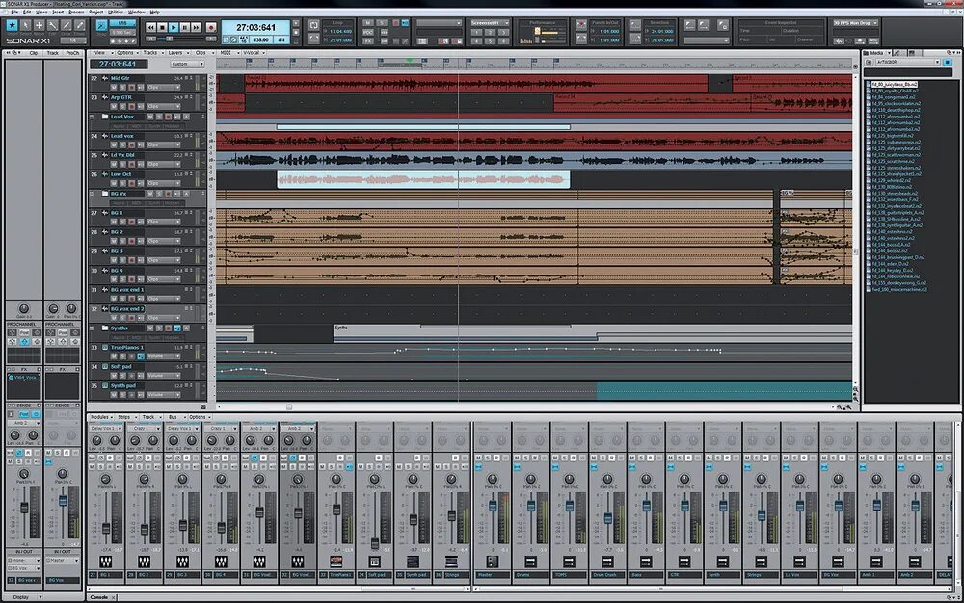Select the Smart tool star icon
The width and height of the screenshot is (964, 603).
click(13, 25)
